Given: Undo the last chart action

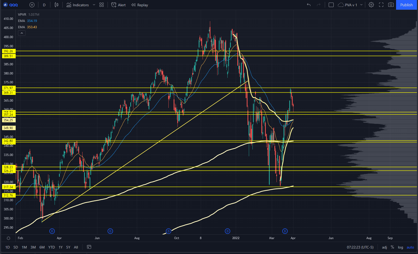Looking at the screenshot, I should point(309,5).
